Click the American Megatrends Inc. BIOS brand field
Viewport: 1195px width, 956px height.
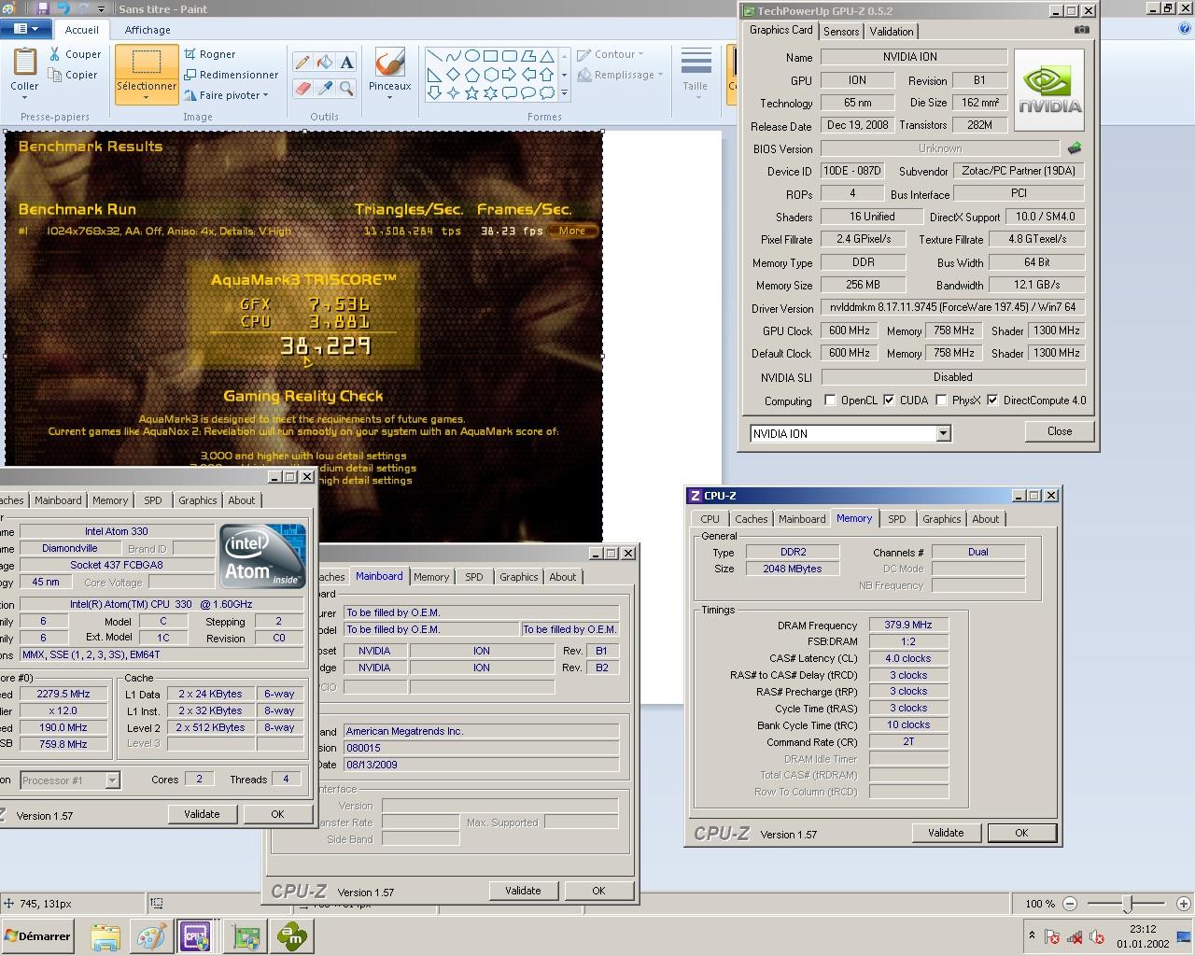(481, 731)
